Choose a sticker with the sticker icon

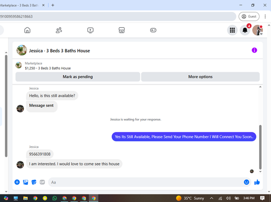(34, 182)
